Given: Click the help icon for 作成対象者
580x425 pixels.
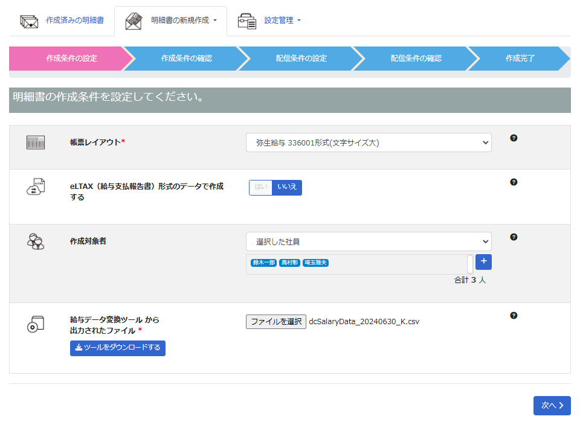Looking at the screenshot, I should 514,237.
